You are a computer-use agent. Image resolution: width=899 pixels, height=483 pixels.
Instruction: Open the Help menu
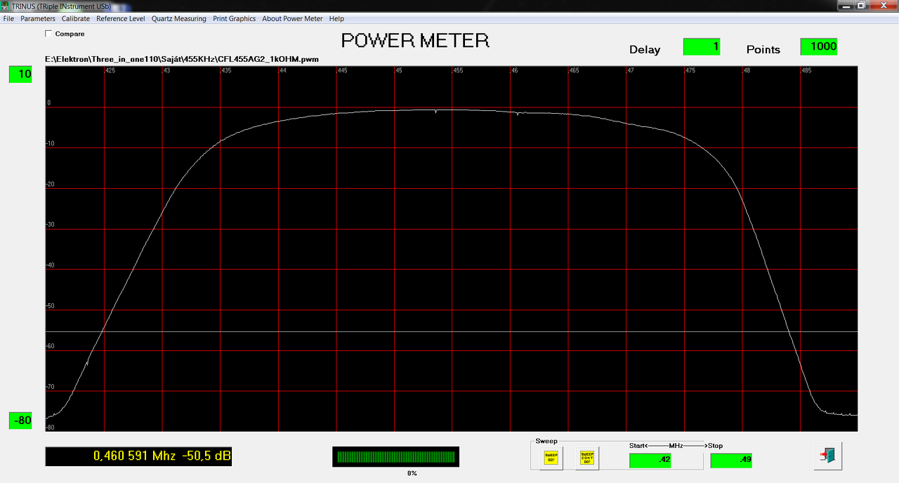click(x=336, y=19)
